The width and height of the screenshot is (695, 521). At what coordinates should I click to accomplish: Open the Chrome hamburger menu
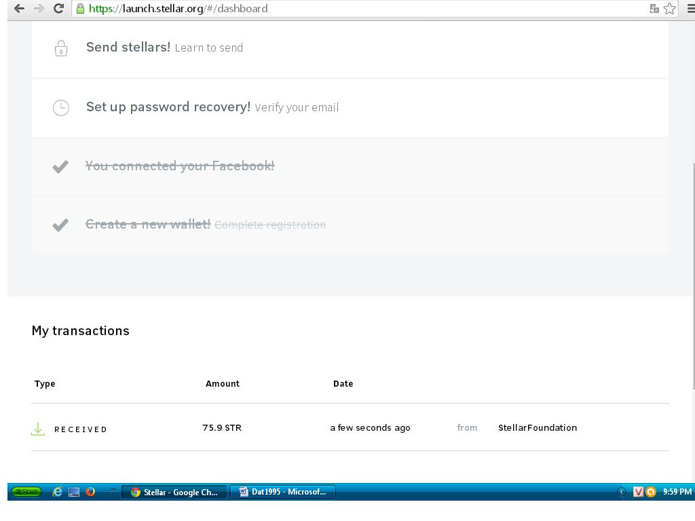(x=690, y=8)
